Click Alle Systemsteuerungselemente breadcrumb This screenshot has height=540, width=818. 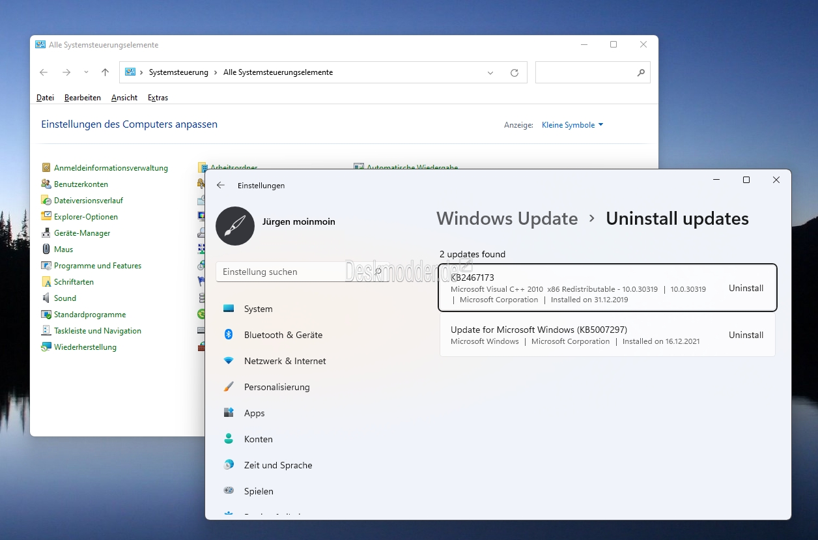278,72
